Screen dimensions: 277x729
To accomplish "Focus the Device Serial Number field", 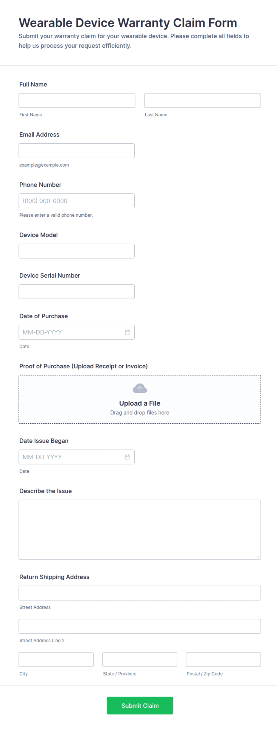I will tap(77, 292).
